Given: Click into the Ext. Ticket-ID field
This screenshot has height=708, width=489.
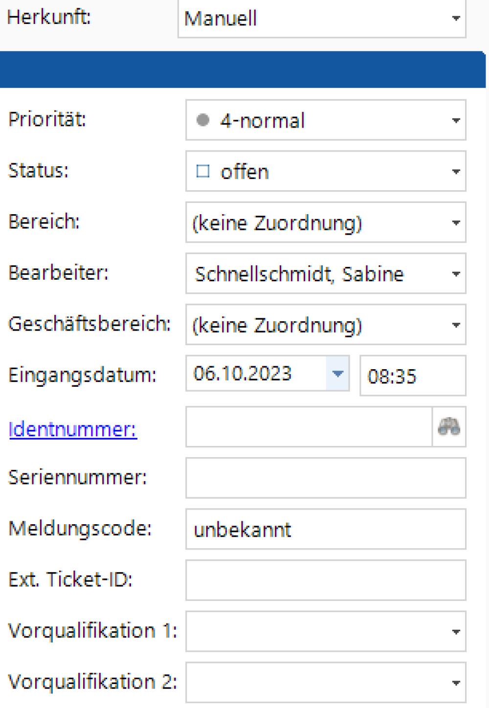Looking at the screenshot, I should pos(326,580).
